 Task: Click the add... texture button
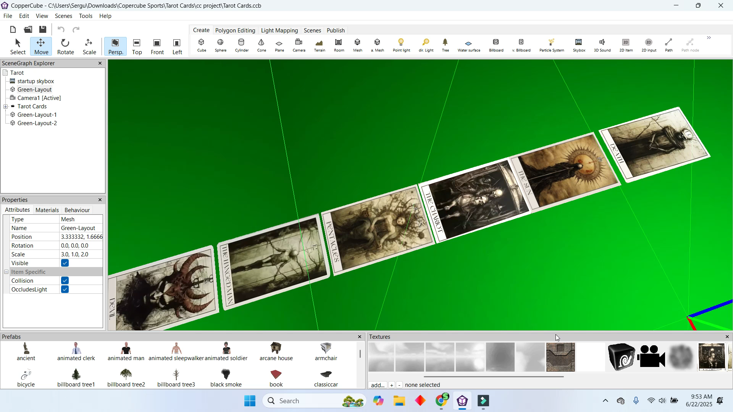[378, 385]
